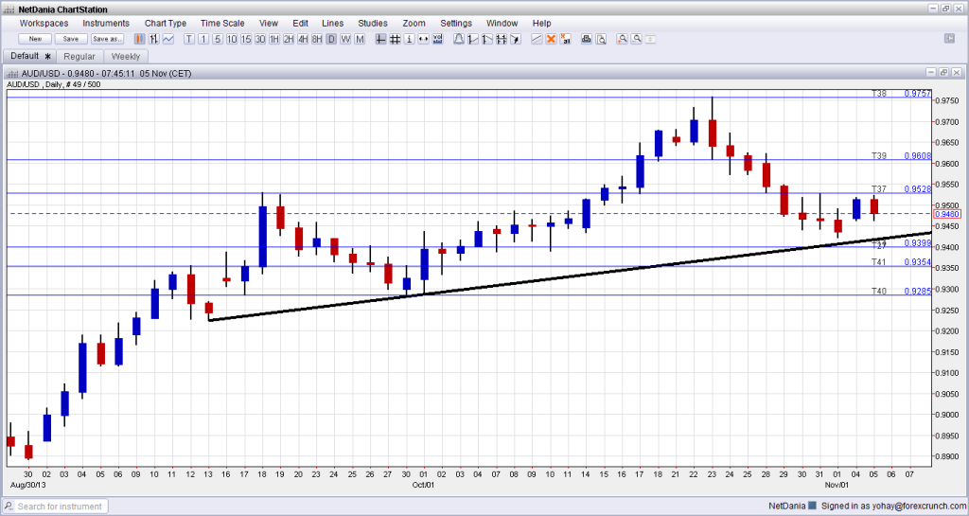Select the monthly (M) time scale

coord(360,39)
